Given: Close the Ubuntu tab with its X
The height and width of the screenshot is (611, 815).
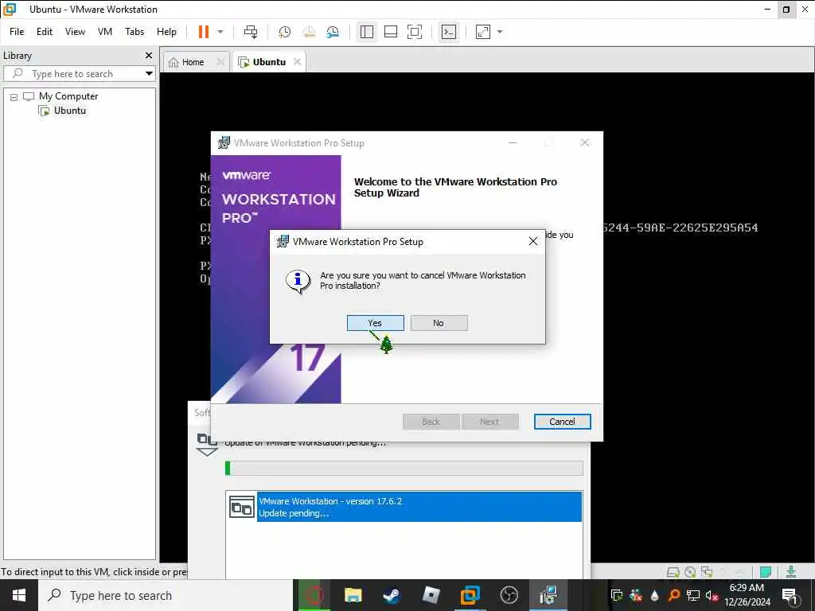Looking at the screenshot, I should pos(297,61).
